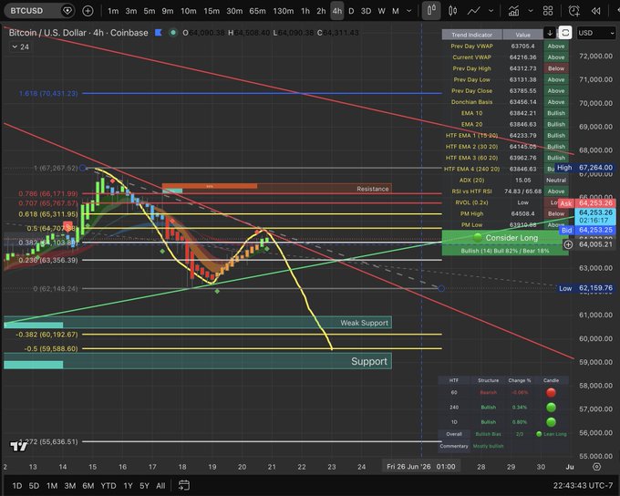The height and width of the screenshot is (496, 620).
Task: Click the Bid 64,253.25 price tag
Action: (x=587, y=230)
